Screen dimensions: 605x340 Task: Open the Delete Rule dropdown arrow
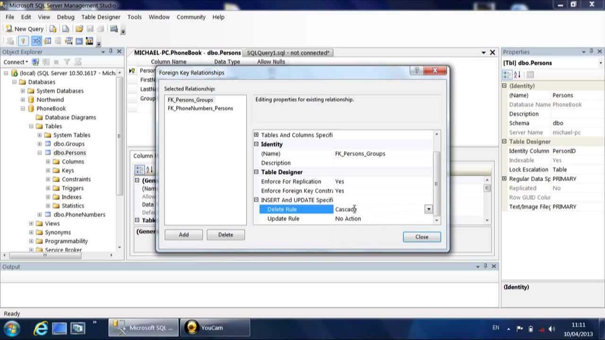click(428, 209)
